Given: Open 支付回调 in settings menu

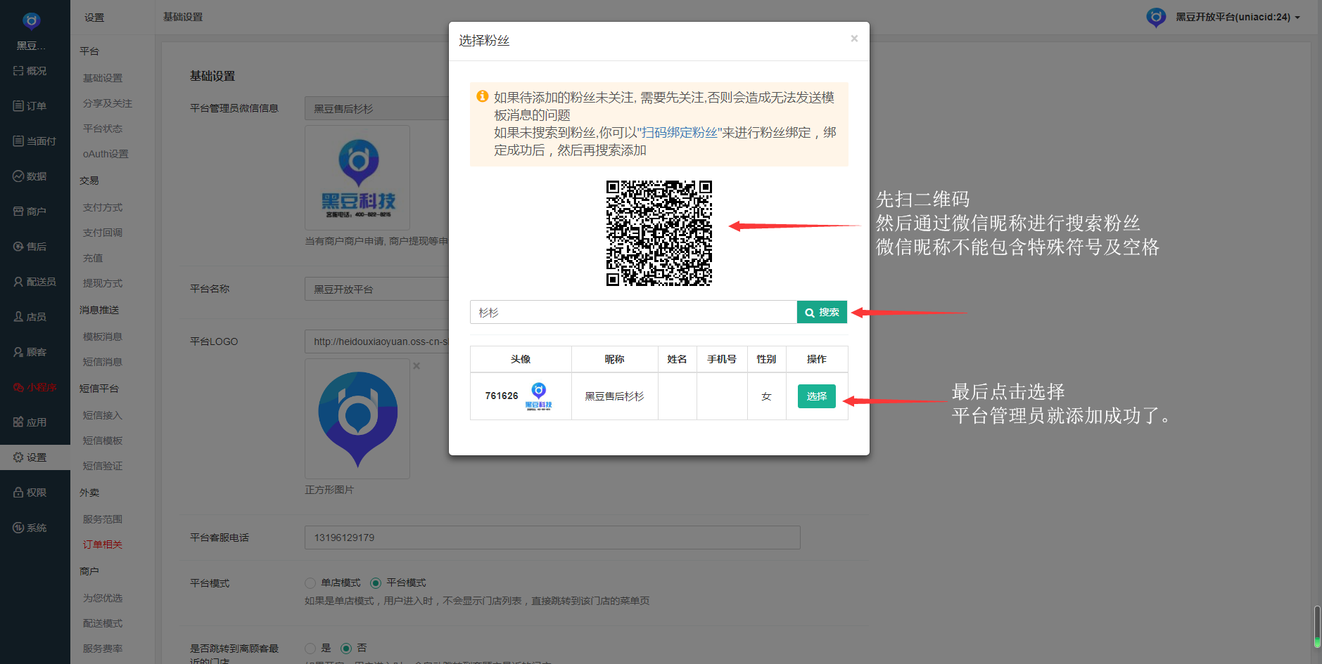Looking at the screenshot, I should click(x=103, y=233).
